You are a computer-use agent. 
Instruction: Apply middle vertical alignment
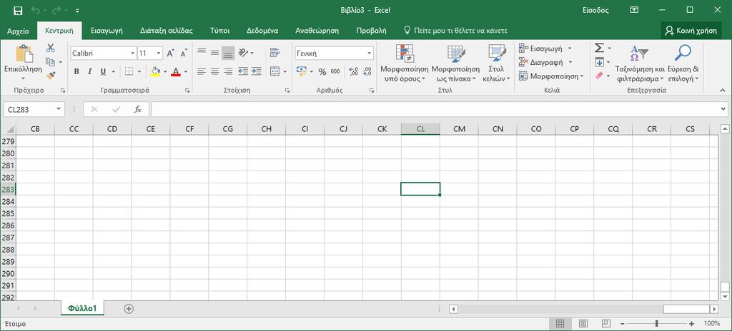pos(214,53)
